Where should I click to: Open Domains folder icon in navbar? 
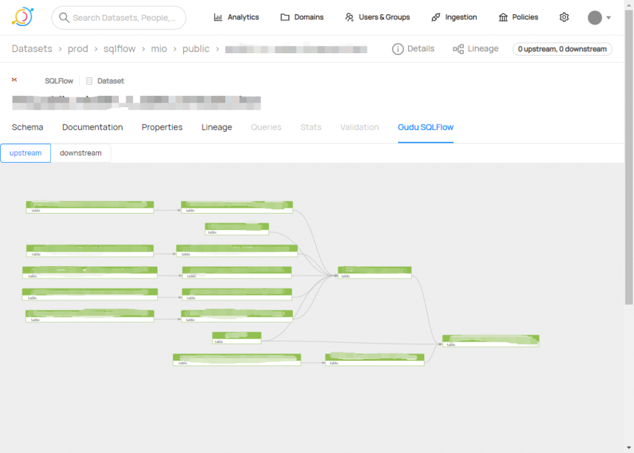(x=285, y=17)
